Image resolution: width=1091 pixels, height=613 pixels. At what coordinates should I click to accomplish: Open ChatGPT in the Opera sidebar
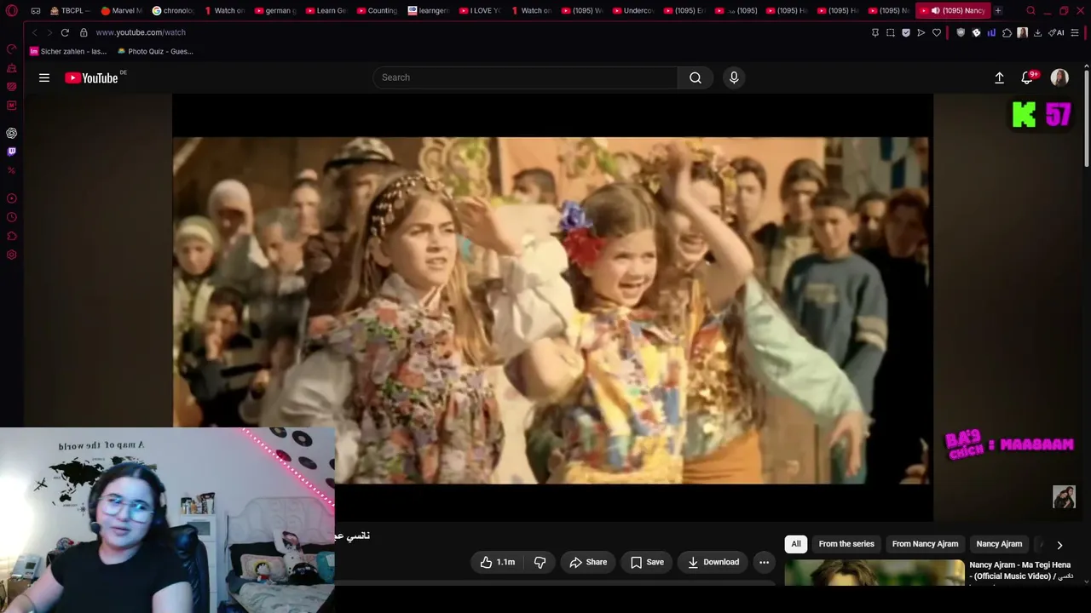pyautogui.click(x=12, y=133)
